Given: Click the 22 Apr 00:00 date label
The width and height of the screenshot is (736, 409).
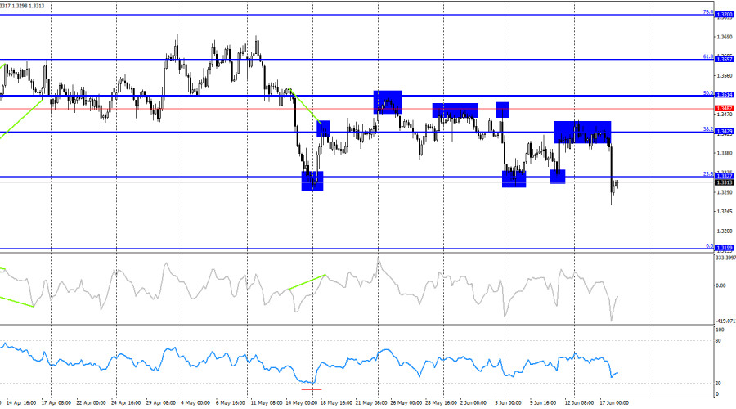Looking at the screenshot, I should [91, 403].
